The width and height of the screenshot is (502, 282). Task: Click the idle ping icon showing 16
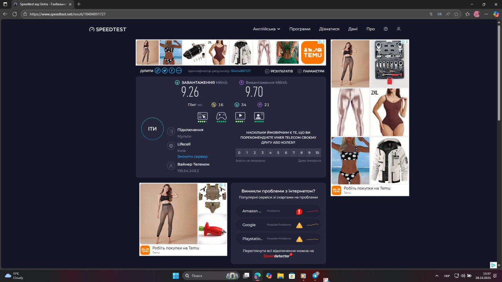coord(214,105)
